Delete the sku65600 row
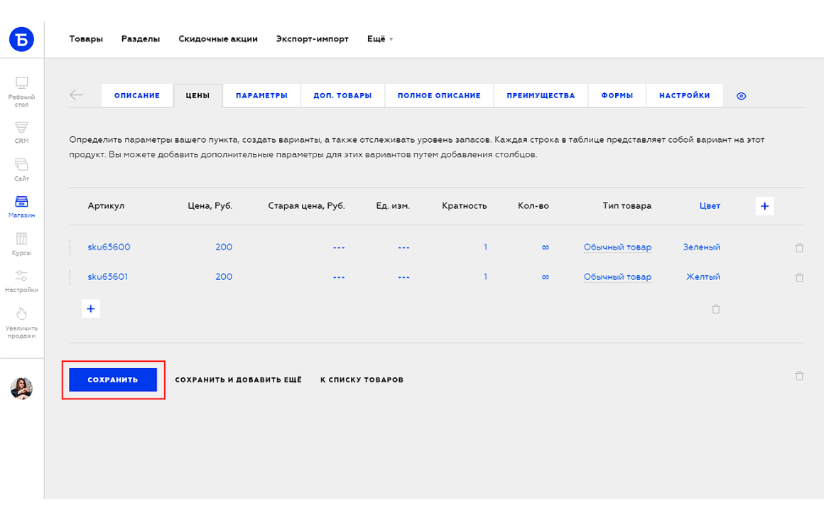This screenshot has height=521, width=824. click(799, 247)
